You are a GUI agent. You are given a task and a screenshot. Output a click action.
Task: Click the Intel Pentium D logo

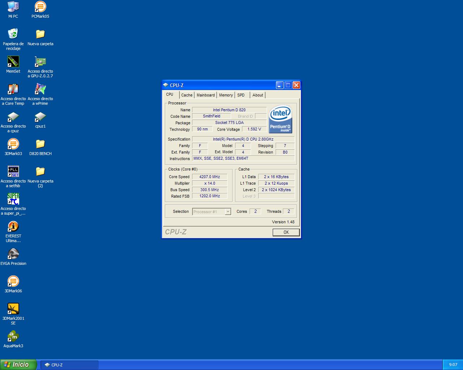tap(280, 119)
